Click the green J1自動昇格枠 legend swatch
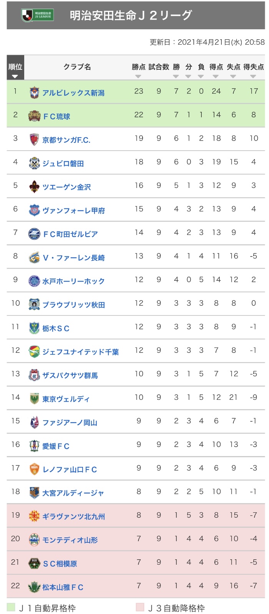Viewport: 269px width, 614px height. tap(11, 607)
